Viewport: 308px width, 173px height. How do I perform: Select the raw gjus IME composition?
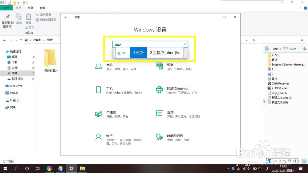point(122,53)
